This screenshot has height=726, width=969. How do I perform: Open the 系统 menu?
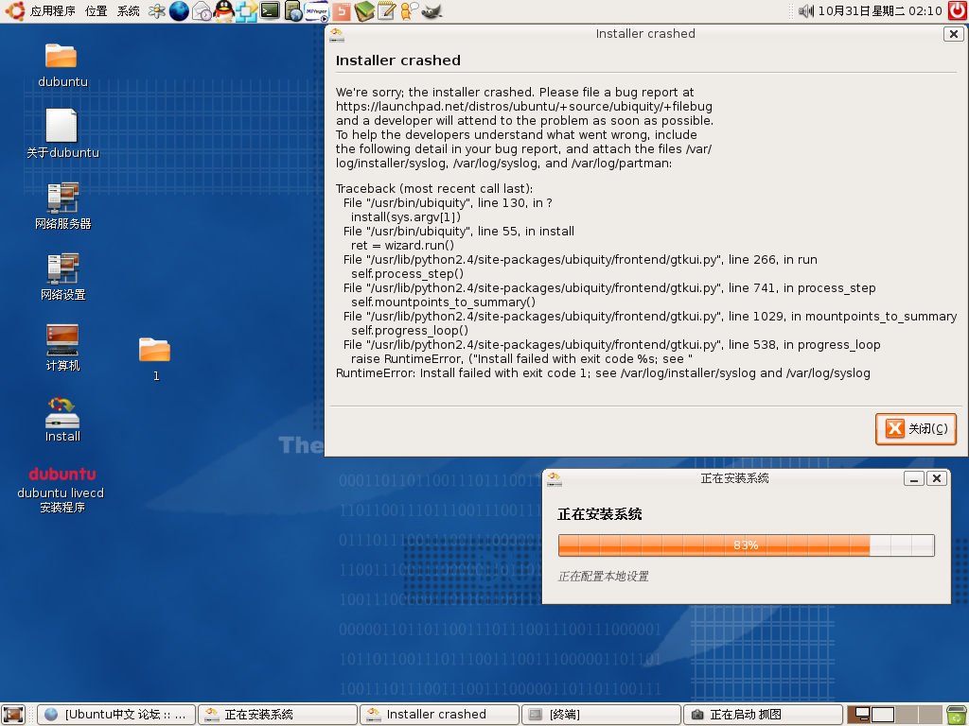pyautogui.click(x=128, y=11)
